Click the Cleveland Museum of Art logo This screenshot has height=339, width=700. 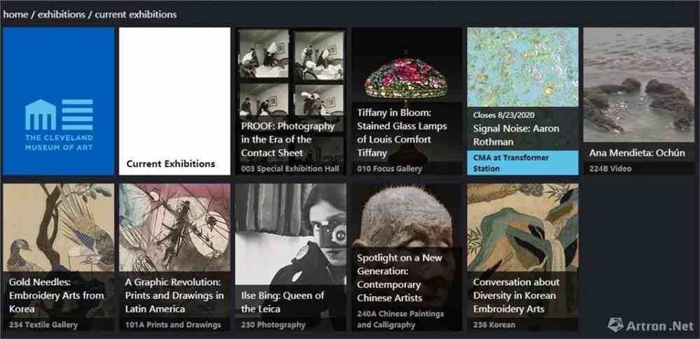[59, 125]
